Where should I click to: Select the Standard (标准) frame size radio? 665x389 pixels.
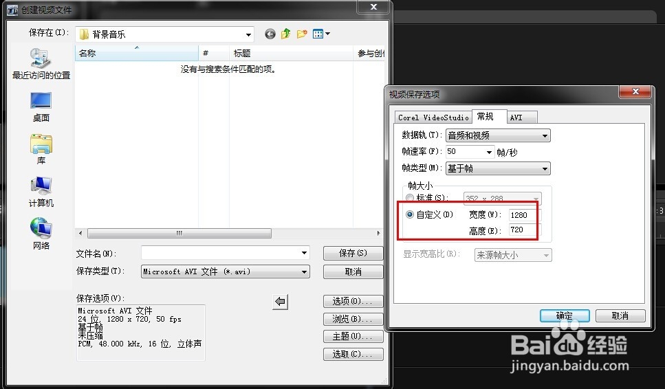point(410,197)
